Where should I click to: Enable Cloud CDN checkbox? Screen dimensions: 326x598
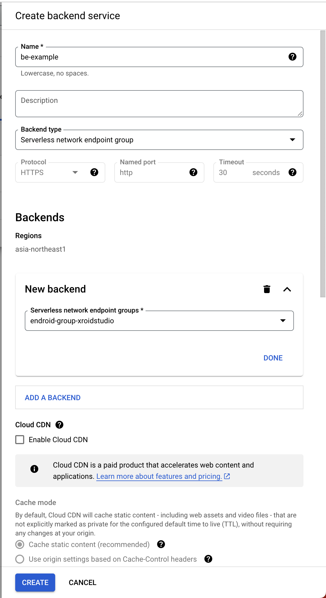pos(20,440)
